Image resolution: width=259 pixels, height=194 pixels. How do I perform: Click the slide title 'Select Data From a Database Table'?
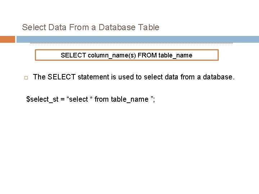90,27
